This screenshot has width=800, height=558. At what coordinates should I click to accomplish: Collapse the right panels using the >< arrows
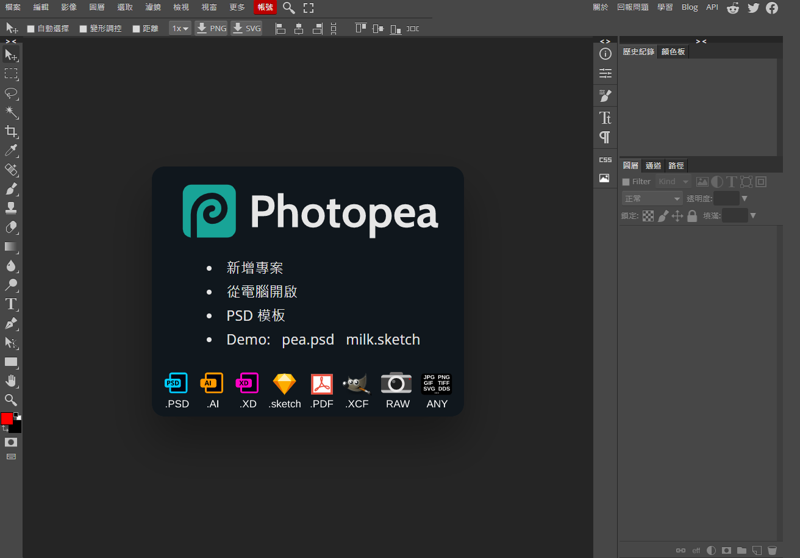click(701, 41)
